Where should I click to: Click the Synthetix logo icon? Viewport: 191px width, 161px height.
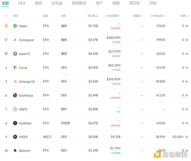pos(15,123)
